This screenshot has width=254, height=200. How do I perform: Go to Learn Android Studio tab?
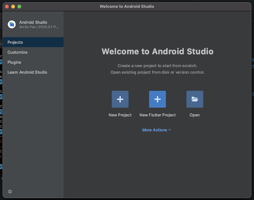(33, 72)
